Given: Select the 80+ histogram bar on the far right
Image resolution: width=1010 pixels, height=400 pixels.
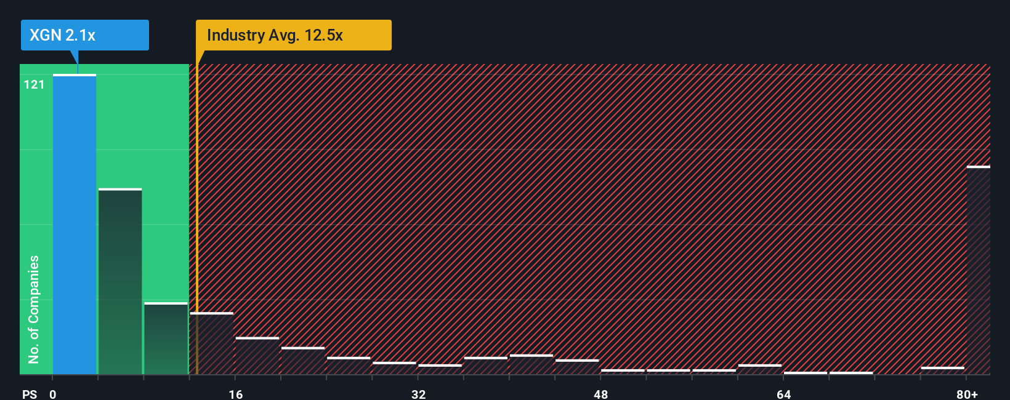Looking at the screenshot, I should [978, 270].
